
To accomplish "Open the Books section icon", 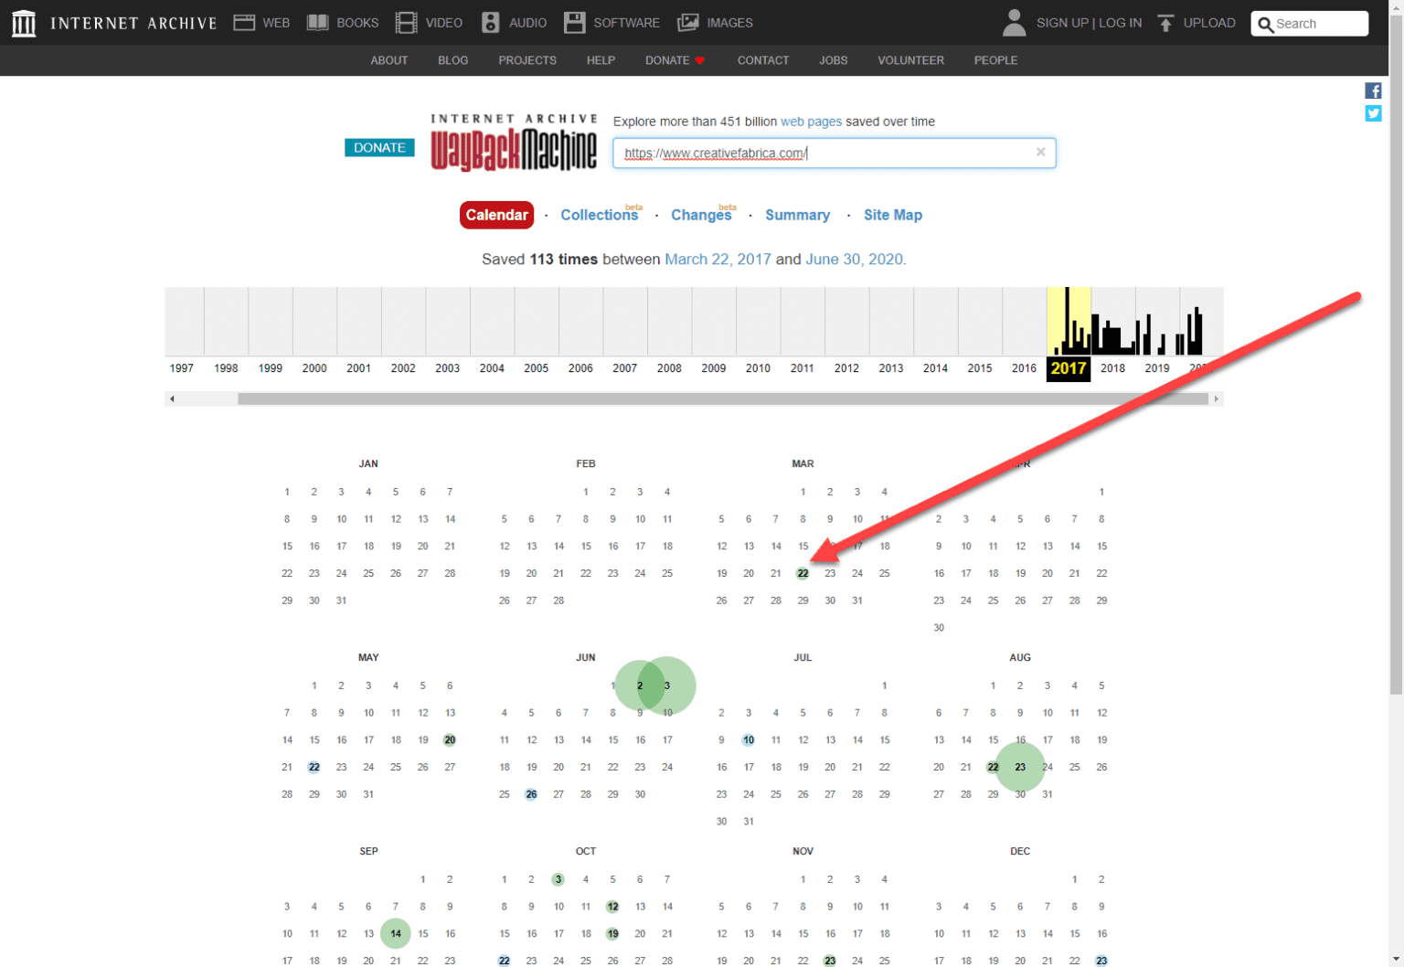I will 317,23.
